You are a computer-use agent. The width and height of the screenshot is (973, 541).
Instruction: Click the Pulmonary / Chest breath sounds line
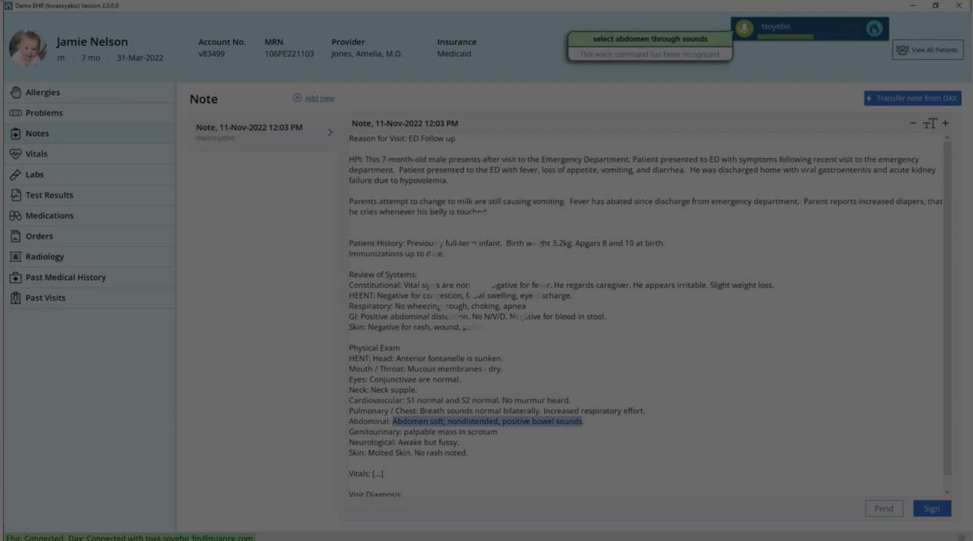tap(496, 411)
